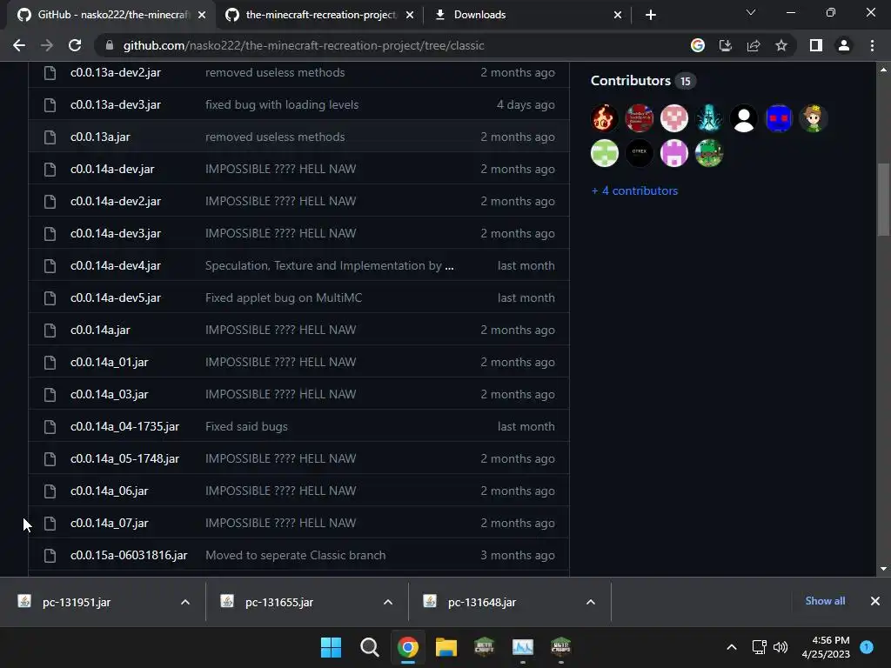Open the black OTREX contributor avatar
Viewport: 891px width, 668px height.
pyautogui.click(x=640, y=153)
